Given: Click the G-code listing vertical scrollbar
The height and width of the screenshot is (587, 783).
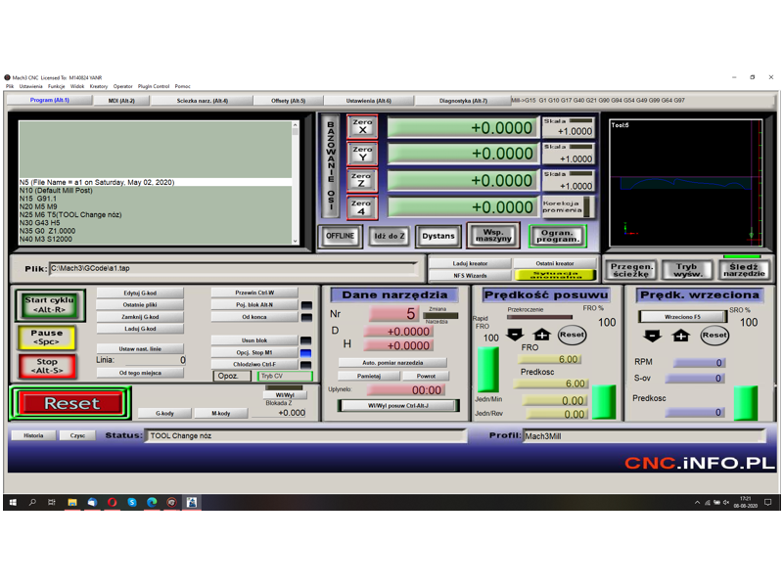Looking at the screenshot, I should [297, 182].
